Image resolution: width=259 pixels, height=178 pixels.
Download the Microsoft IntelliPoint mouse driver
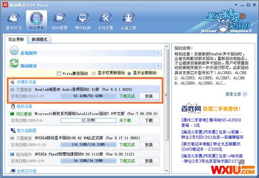pyautogui.click(x=149, y=121)
